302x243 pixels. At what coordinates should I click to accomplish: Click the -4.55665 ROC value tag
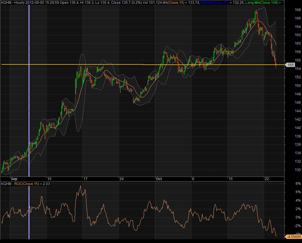[293, 237]
